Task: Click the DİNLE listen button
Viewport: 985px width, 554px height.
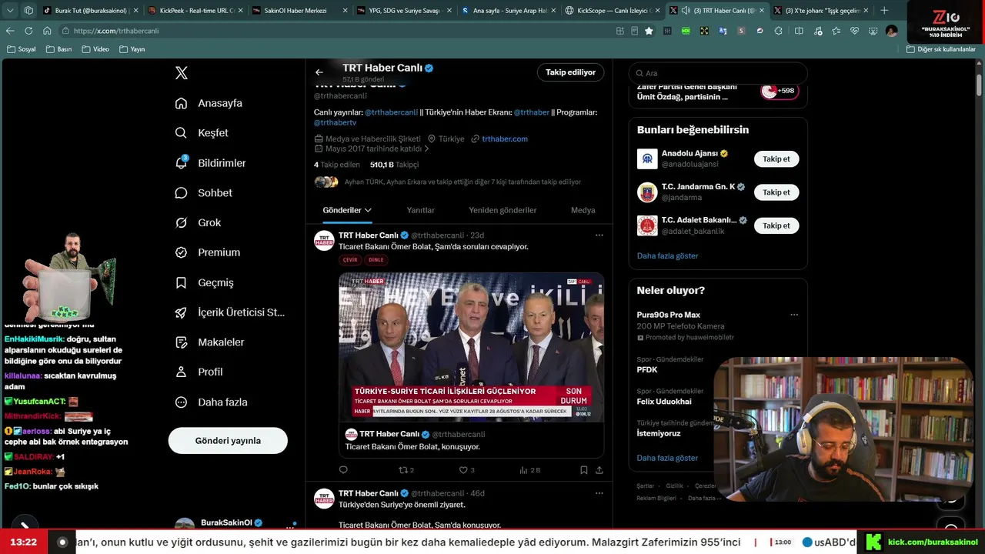Action: pos(376,260)
